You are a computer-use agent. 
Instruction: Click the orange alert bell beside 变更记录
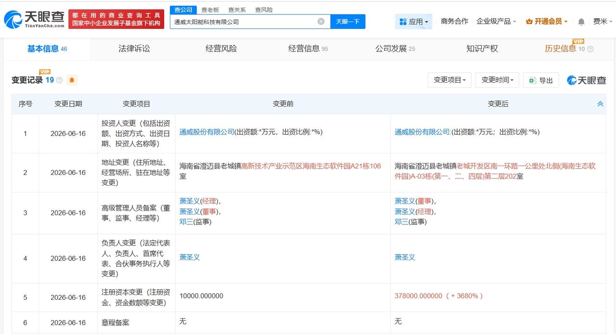(x=72, y=80)
